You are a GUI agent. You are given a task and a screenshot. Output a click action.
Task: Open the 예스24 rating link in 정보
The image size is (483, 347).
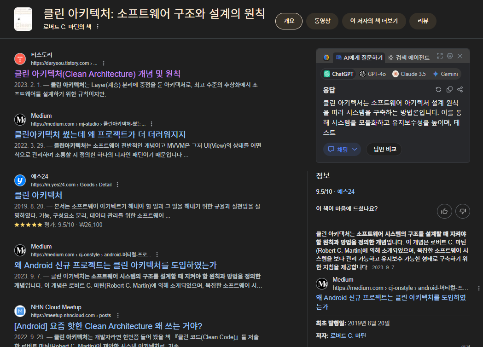pos(346,191)
